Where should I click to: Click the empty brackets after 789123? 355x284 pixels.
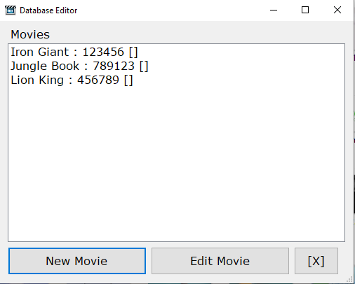[x=144, y=66]
